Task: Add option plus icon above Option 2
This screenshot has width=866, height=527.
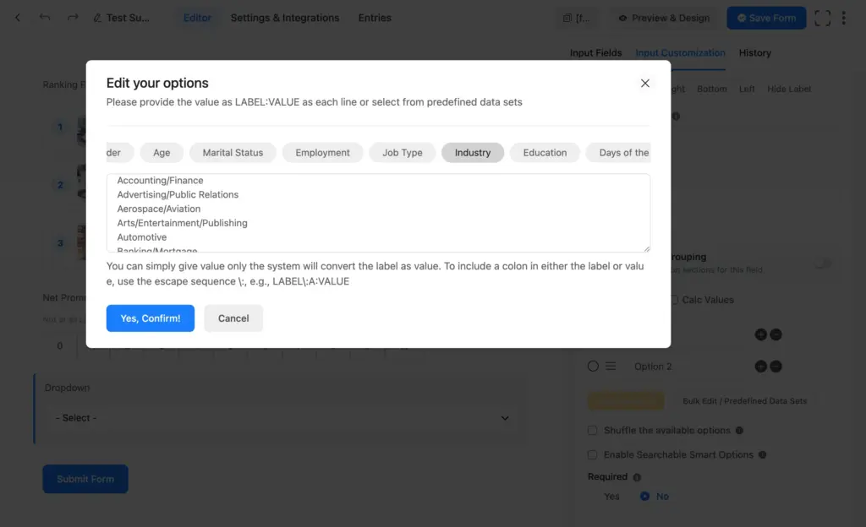Action: click(760, 334)
